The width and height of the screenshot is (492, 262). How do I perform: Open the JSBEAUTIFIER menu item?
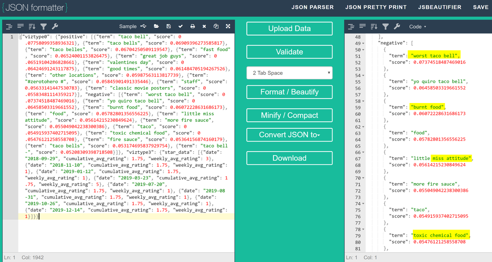tap(440, 7)
